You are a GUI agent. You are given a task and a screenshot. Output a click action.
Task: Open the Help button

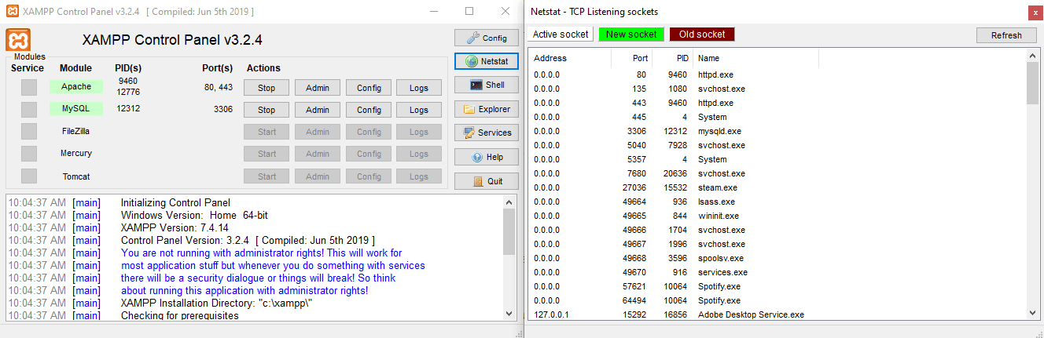pyautogui.click(x=487, y=157)
